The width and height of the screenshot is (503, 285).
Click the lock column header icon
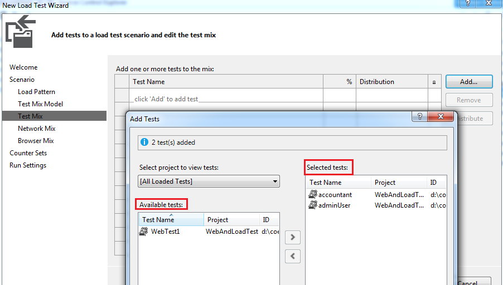(434, 82)
